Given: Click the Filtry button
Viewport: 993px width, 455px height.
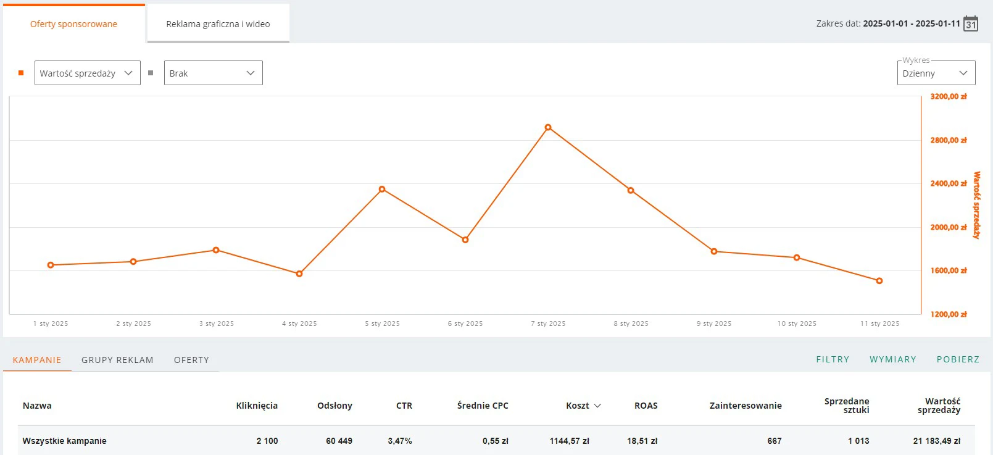Looking at the screenshot, I should pos(833,359).
